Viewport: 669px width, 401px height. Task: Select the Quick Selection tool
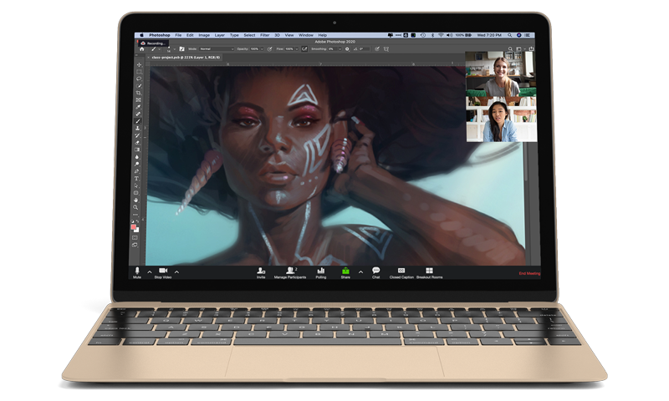[x=138, y=86]
